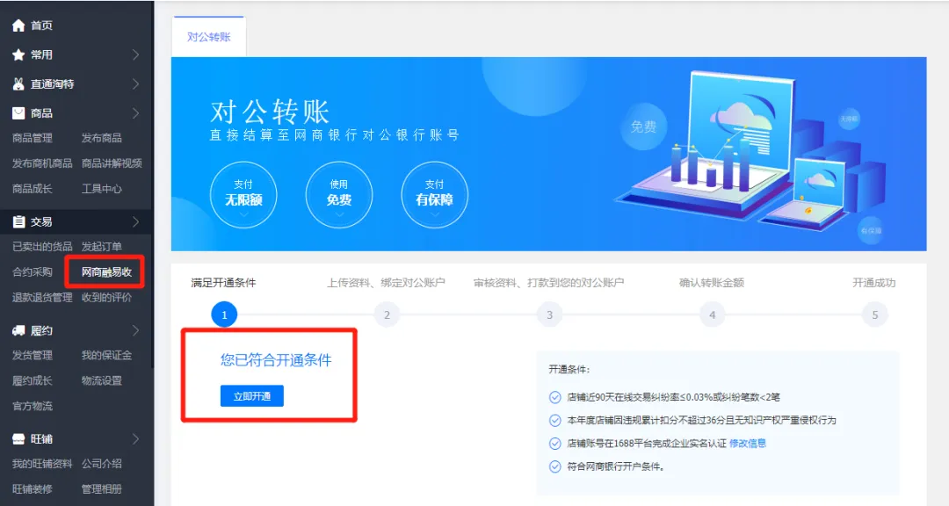Click the 使用免费 circle badge
949x506 pixels.
pyautogui.click(x=339, y=195)
